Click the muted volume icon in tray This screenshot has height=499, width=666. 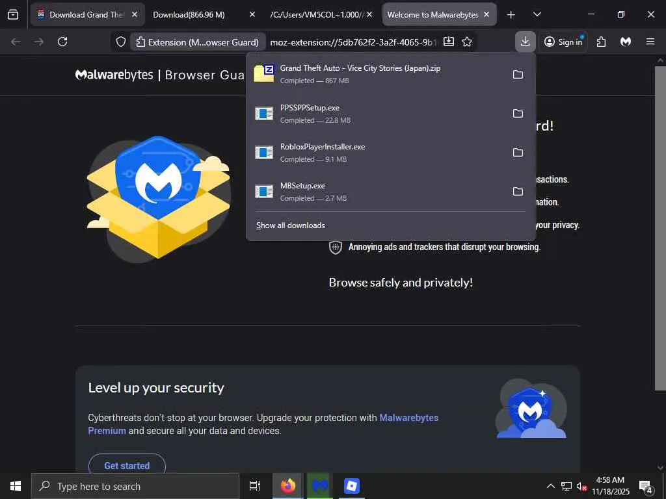pos(581,486)
